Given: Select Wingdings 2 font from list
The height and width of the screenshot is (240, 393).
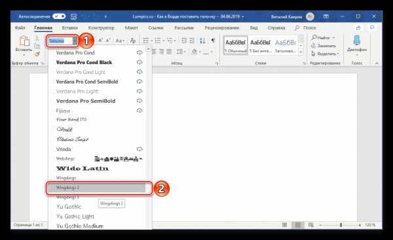Looking at the screenshot, I should click(97, 188).
